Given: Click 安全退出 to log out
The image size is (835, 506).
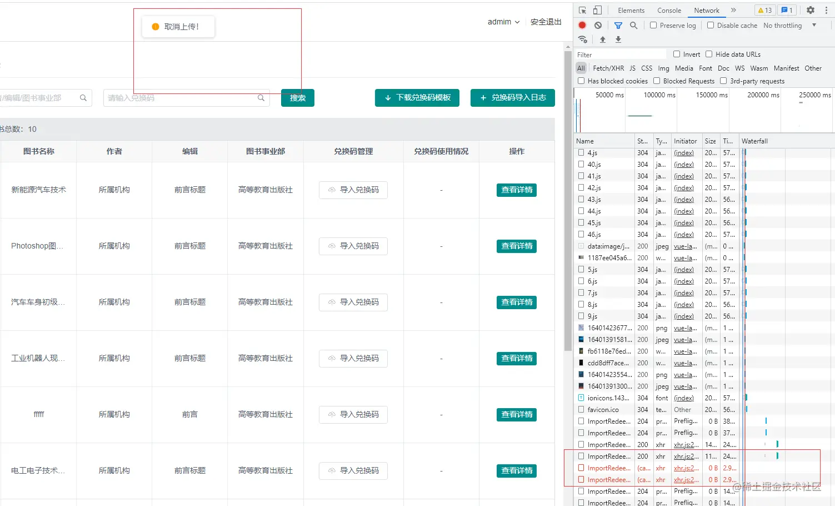Looking at the screenshot, I should point(546,22).
